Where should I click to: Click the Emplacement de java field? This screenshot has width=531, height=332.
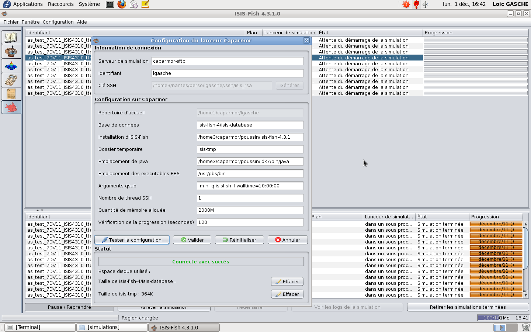tap(250, 162)
